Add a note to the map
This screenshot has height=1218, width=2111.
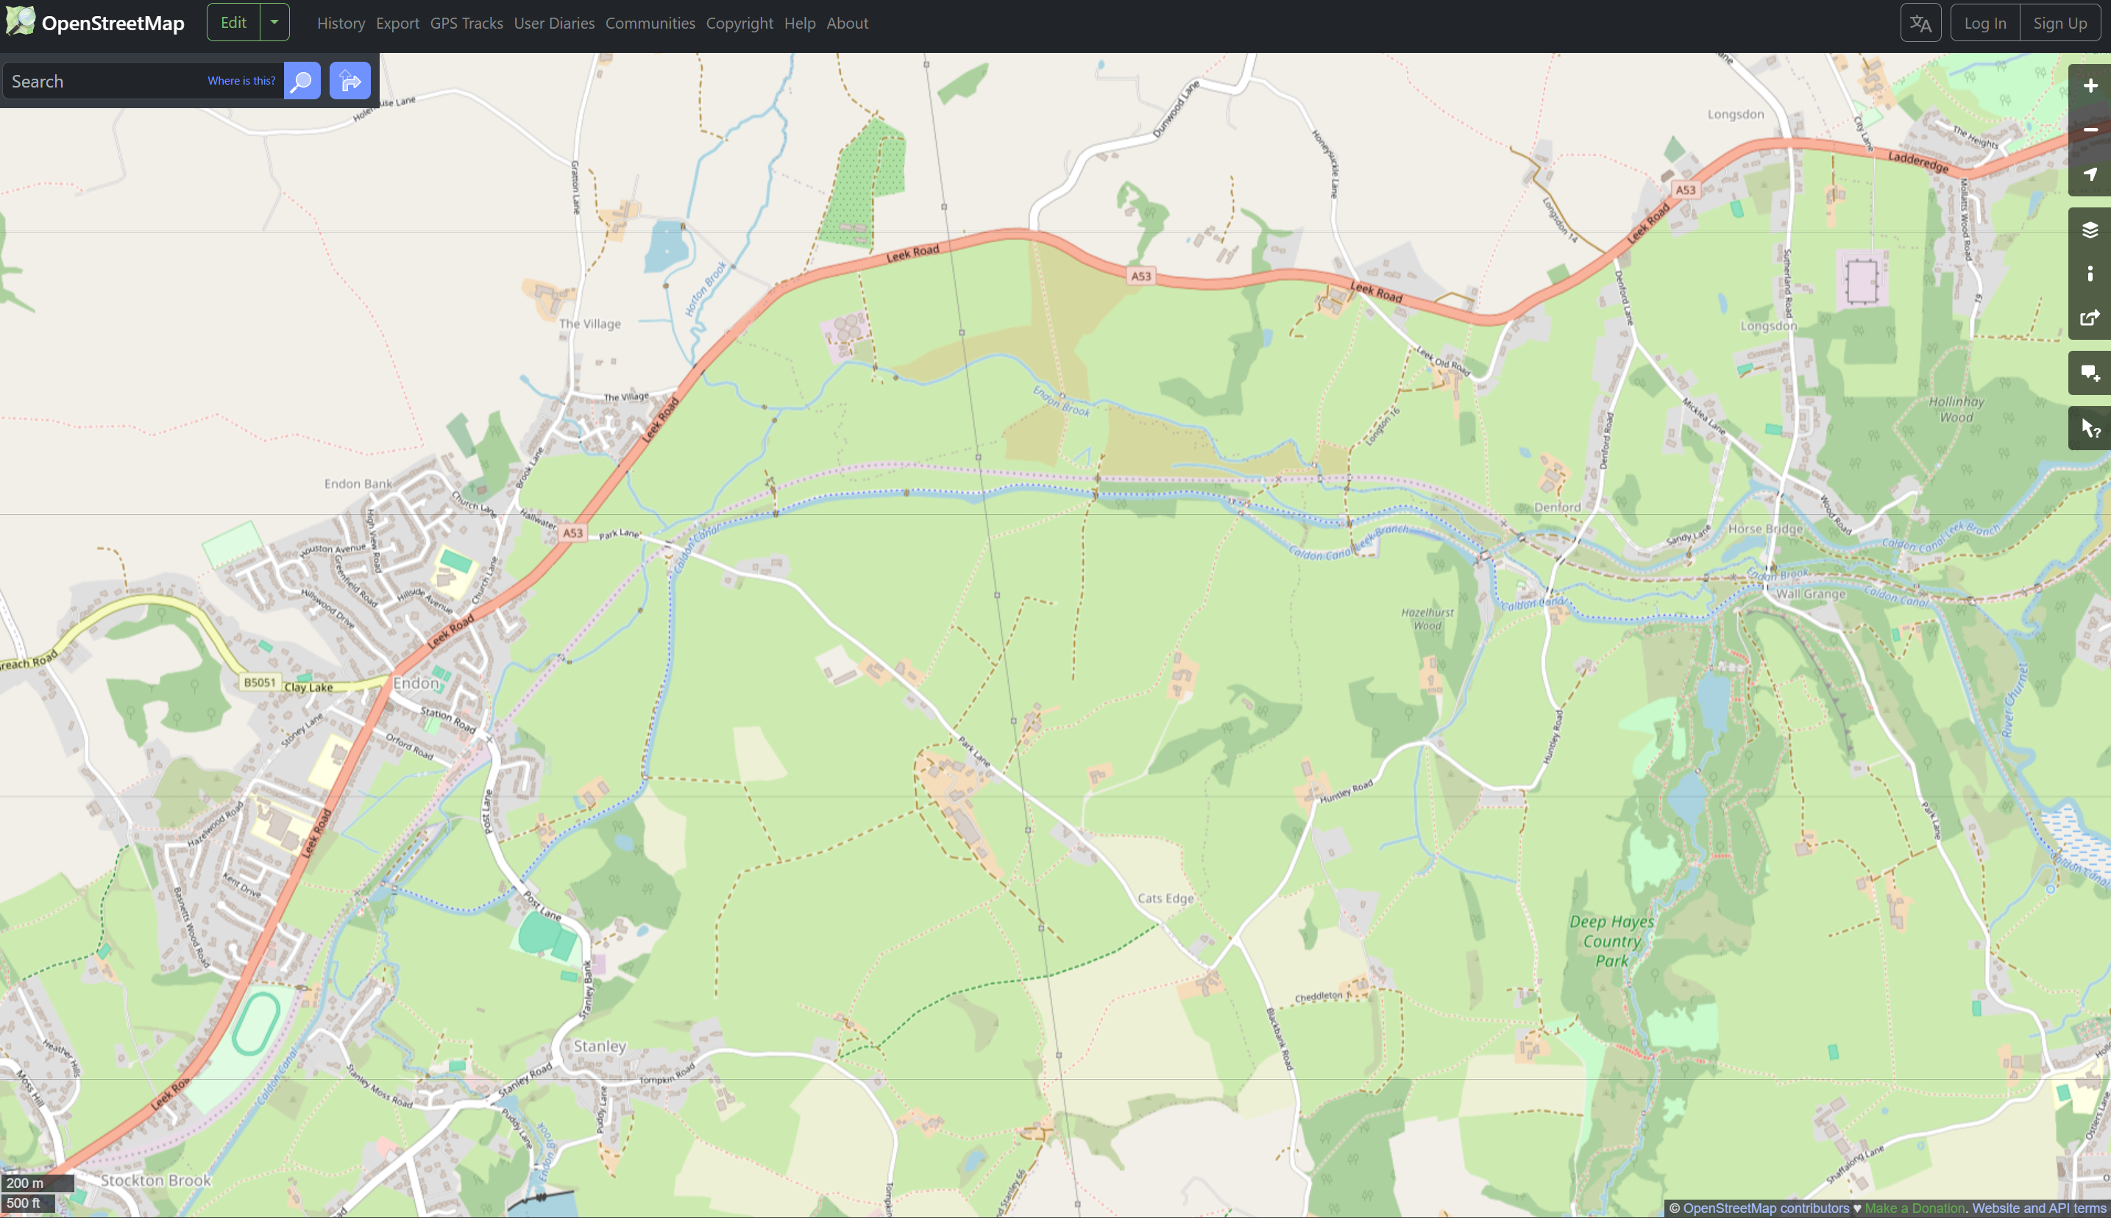point(2089,373)
